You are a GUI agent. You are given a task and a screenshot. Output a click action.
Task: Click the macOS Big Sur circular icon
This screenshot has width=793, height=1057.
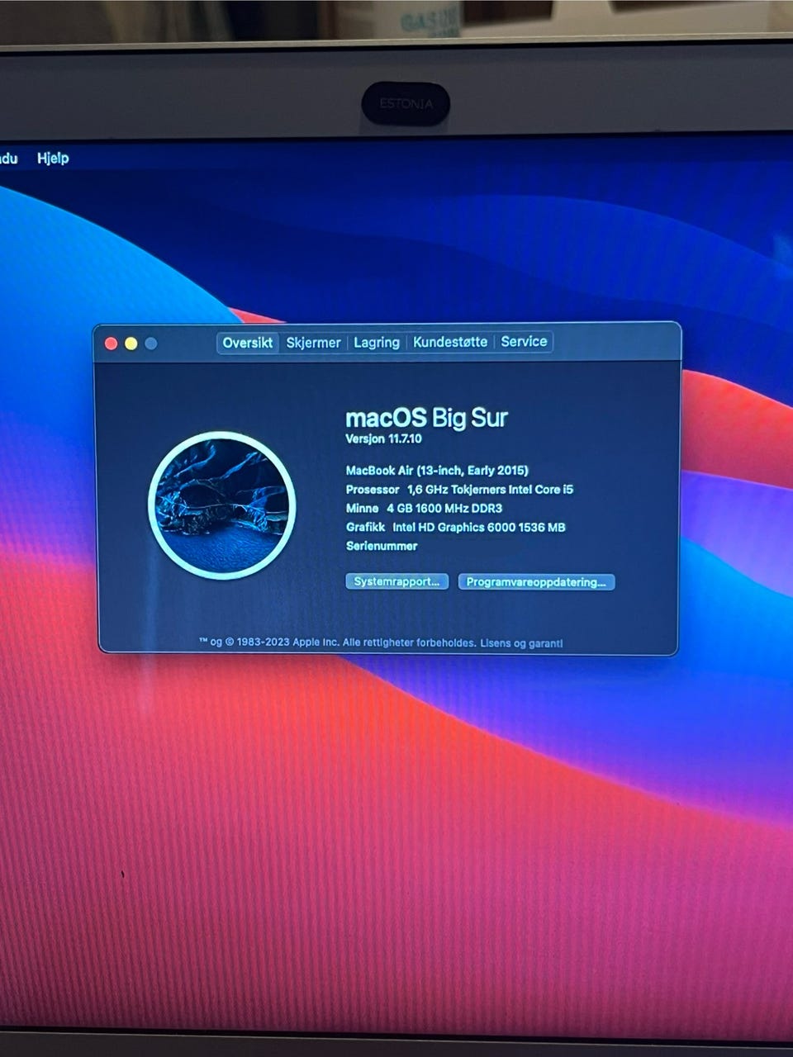(222, 505)
